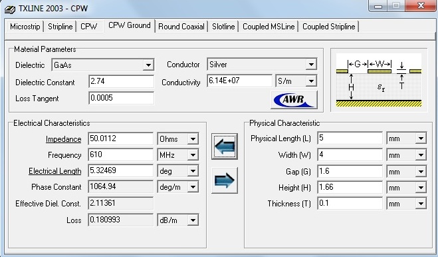Screen dimensions: 438x257
Task: Open the Thickness (T) unit dropdown
Action: pyautogui.click(x=421, y=204)
